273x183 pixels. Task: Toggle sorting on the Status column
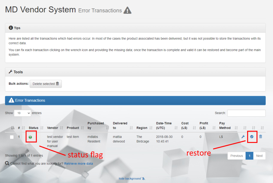click(34, 128)
